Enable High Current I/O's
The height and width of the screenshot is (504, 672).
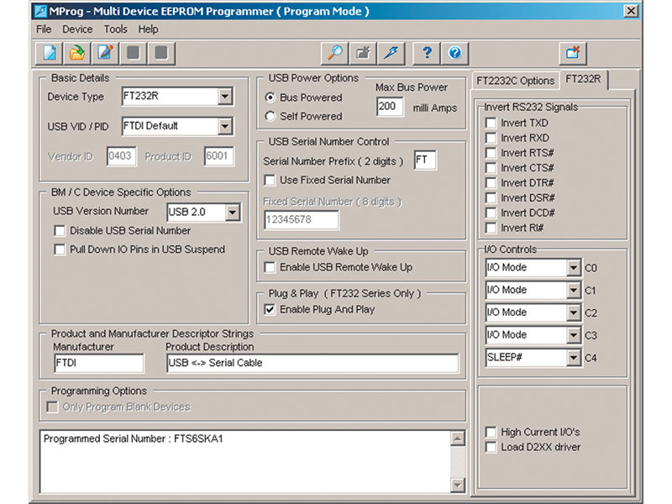[x=491, y=432]
